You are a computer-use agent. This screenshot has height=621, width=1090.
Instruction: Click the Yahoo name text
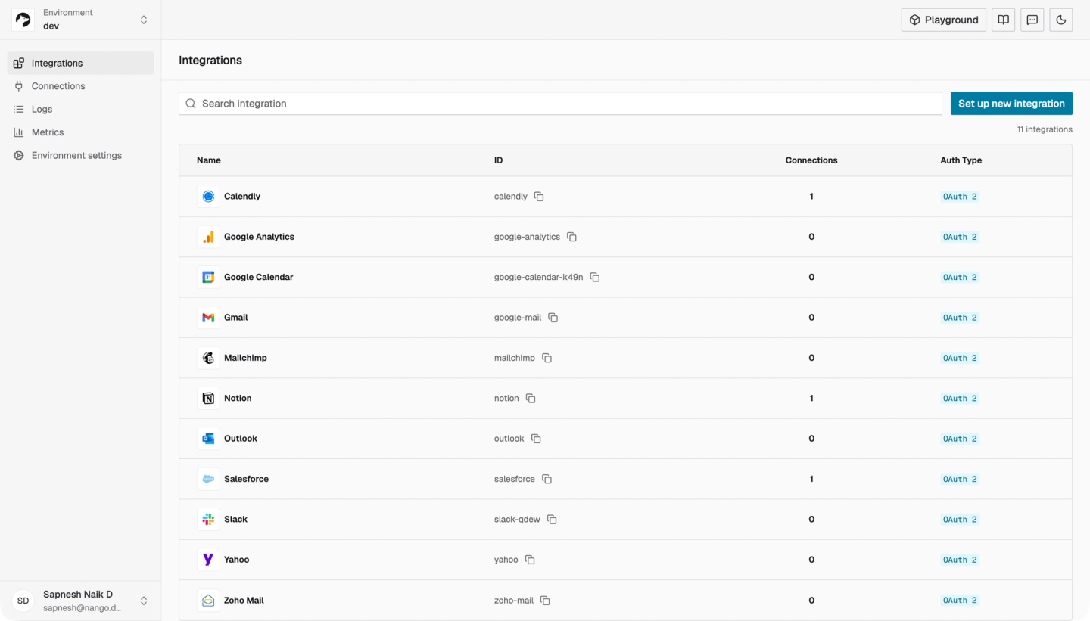[236, 560]
